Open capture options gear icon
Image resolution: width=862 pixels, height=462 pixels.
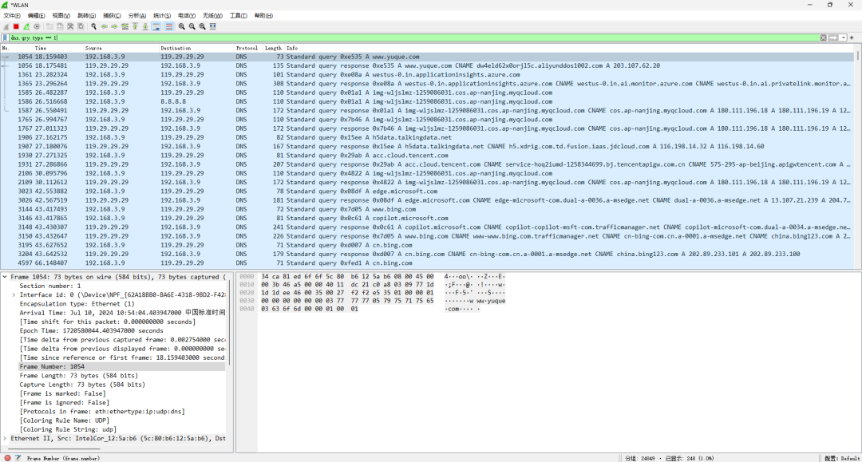(x=37, y=26)
